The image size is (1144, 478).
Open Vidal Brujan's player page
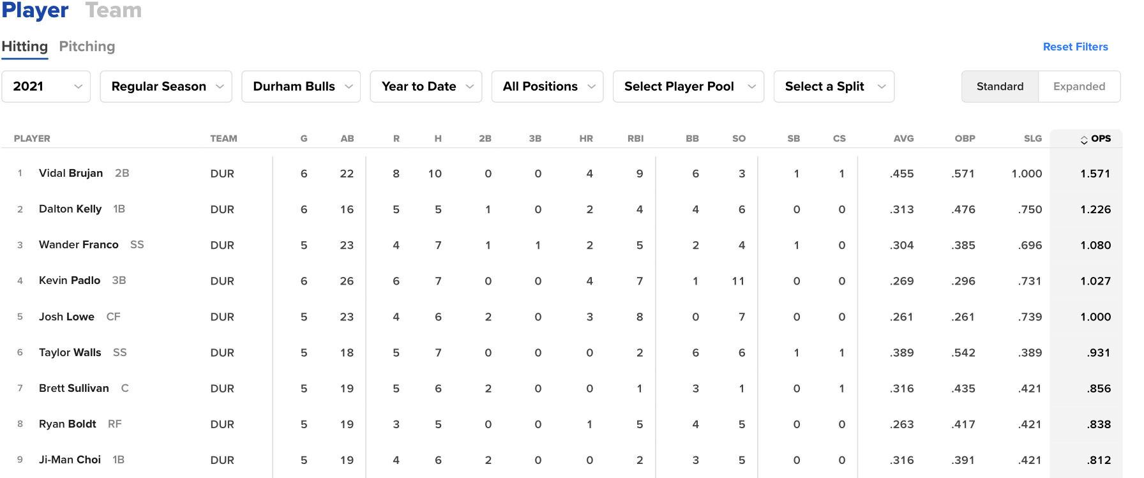point(71,174)
